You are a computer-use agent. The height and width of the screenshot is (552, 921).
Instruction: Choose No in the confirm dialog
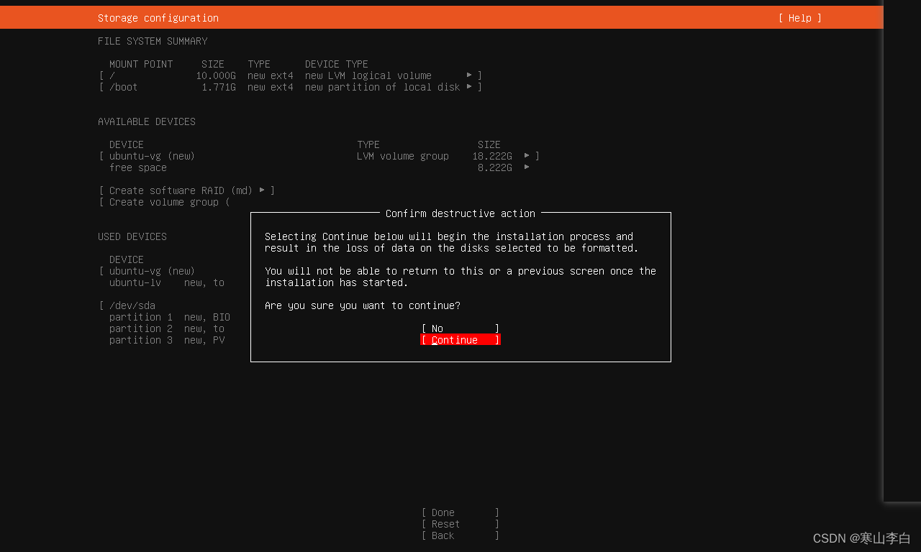460,328
